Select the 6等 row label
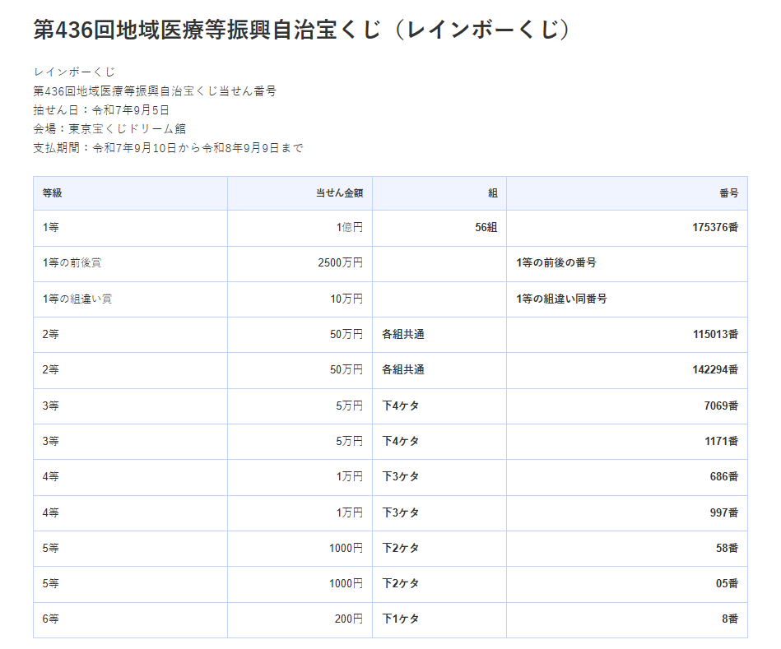Image resolution: width=781 pixels, height=649 pixels. click(51, 619)
